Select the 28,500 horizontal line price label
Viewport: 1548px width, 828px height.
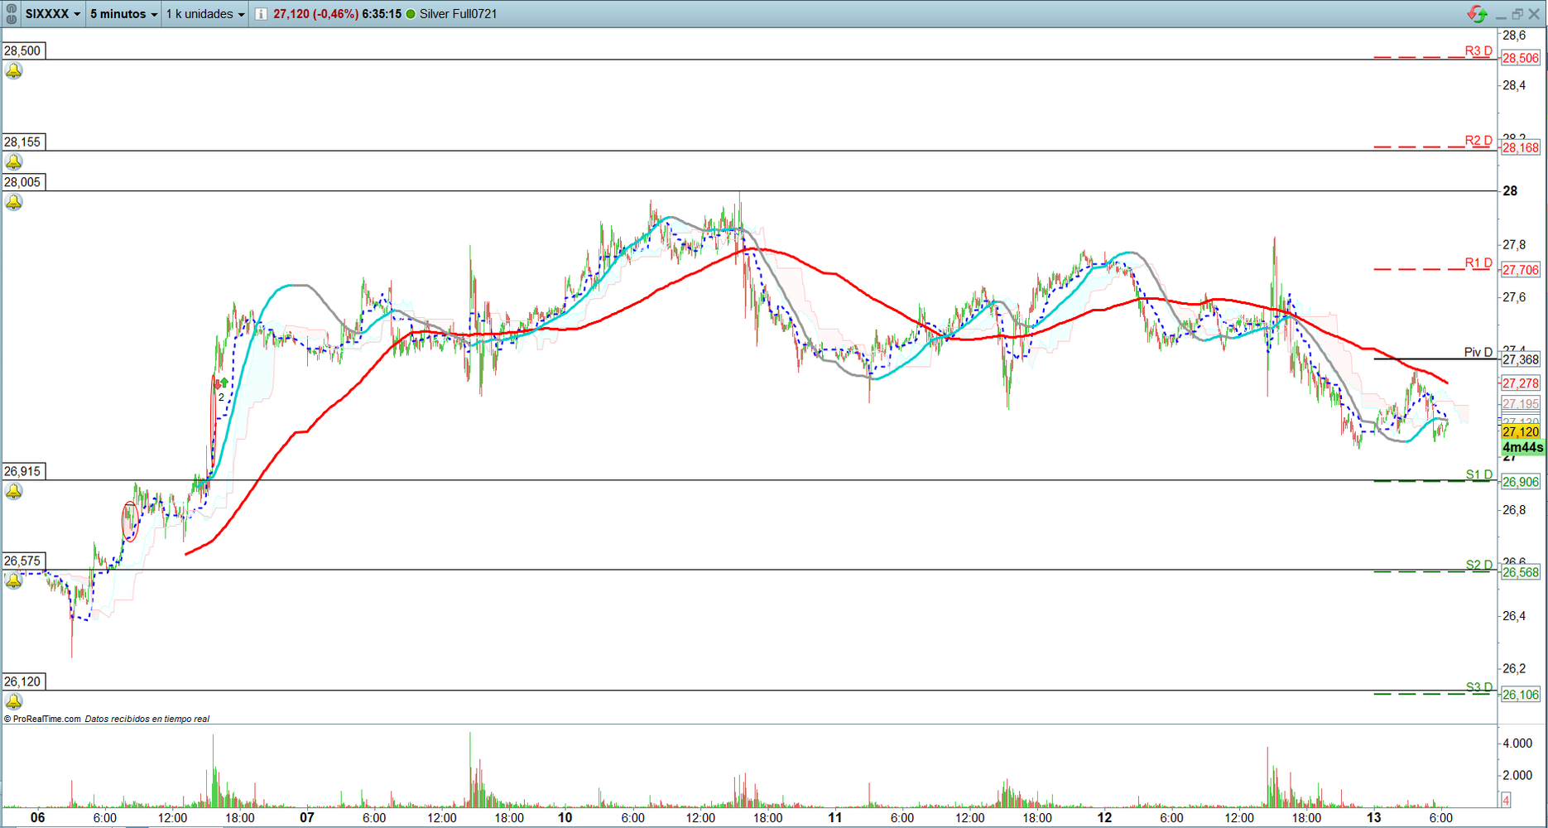22,51
